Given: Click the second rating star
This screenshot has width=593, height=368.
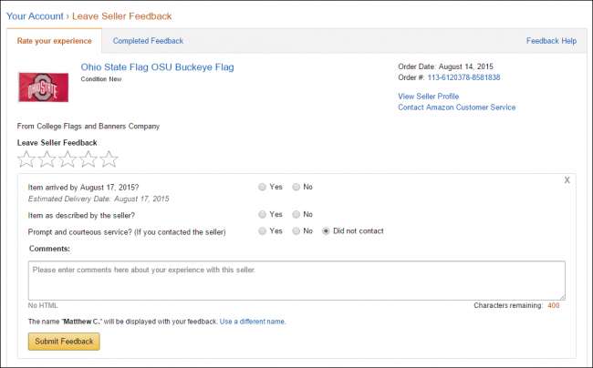Looking at the screenshot, I should coord(47,159).
